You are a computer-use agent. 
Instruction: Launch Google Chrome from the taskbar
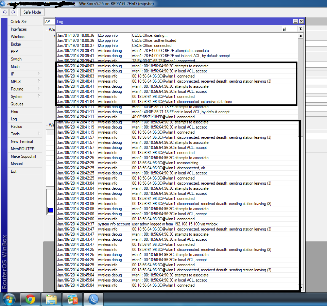tap(30, 299)
